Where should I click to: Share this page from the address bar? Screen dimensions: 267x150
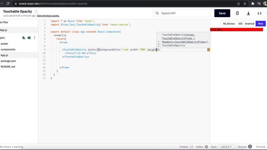click(238, 4)
